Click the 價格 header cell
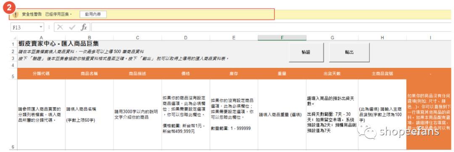This screenshot has width=454, height=152. (x=186, y=74)
